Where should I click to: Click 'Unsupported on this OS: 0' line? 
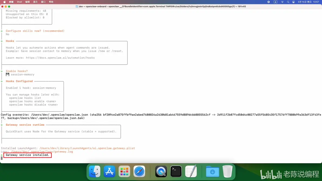point(27,14)
